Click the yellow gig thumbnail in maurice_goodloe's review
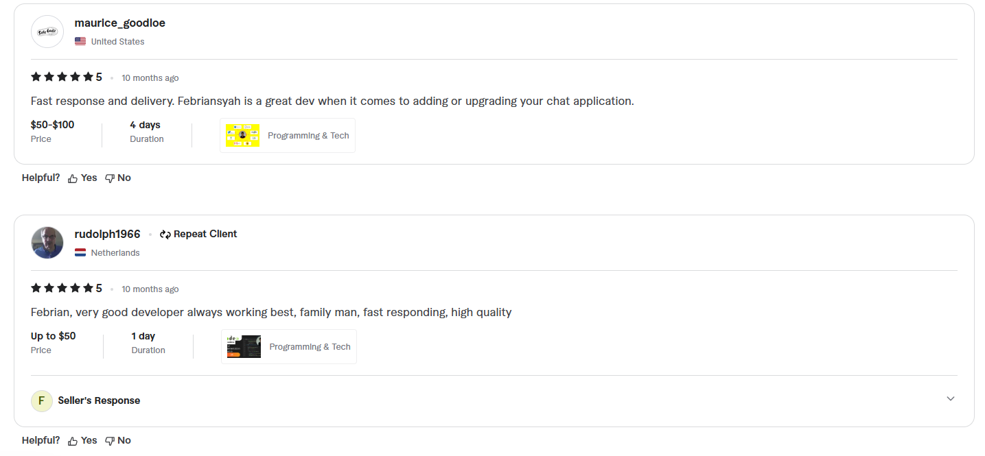Screen dimensions: 985x456 click(242, 135)
